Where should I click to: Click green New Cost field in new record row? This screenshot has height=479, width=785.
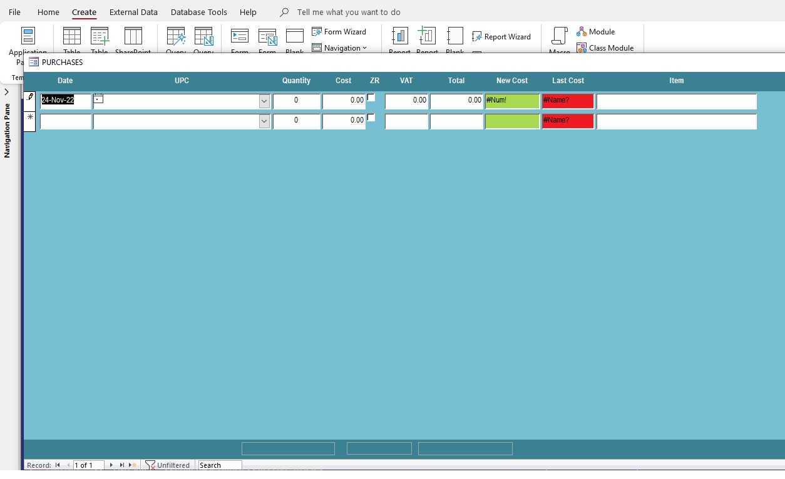point(512,121)
